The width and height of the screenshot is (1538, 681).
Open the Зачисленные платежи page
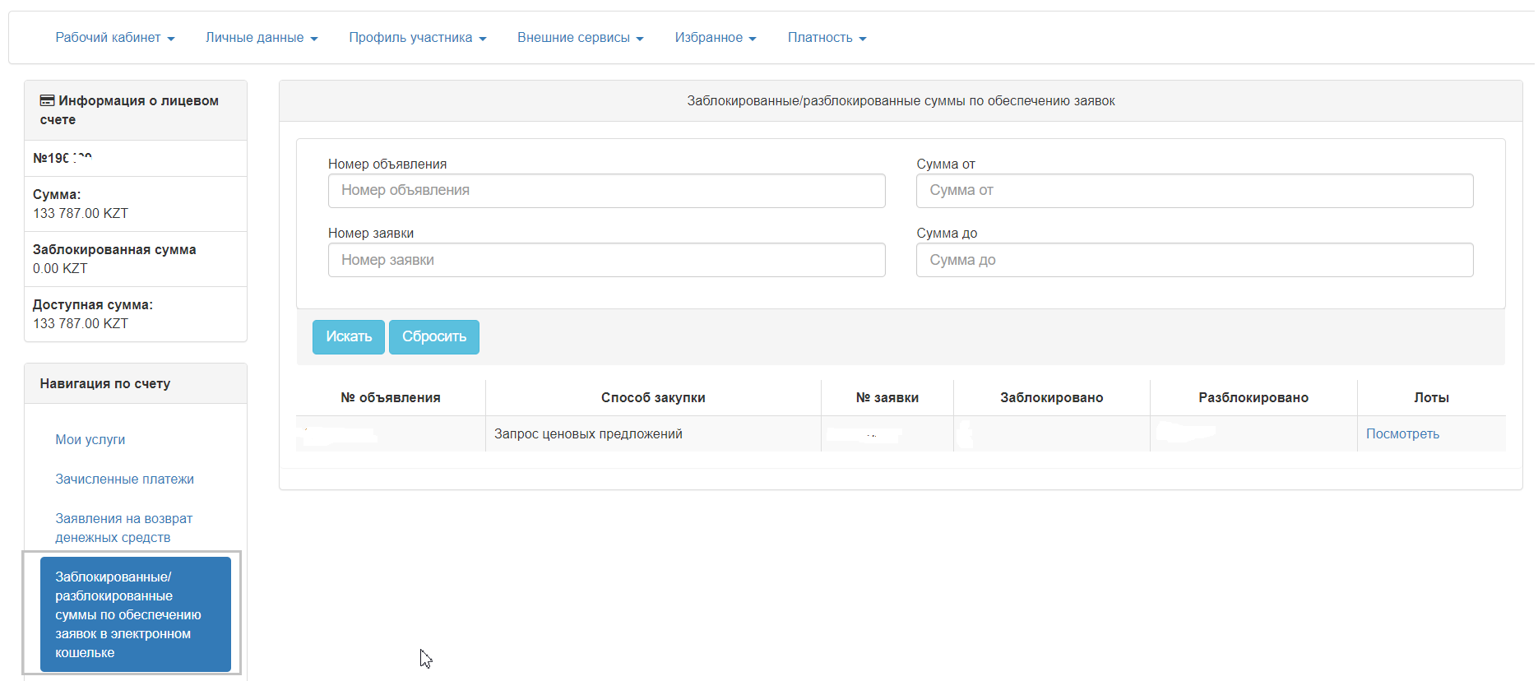[124, 479]
